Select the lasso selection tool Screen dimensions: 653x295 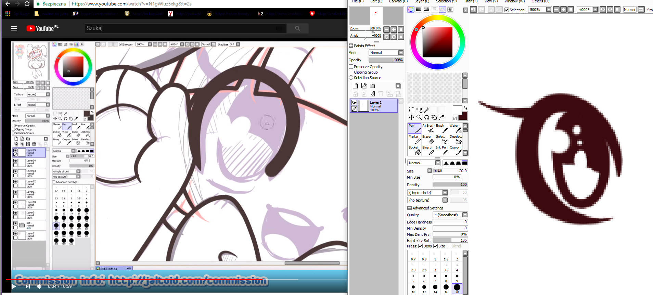tap(419, 110)
